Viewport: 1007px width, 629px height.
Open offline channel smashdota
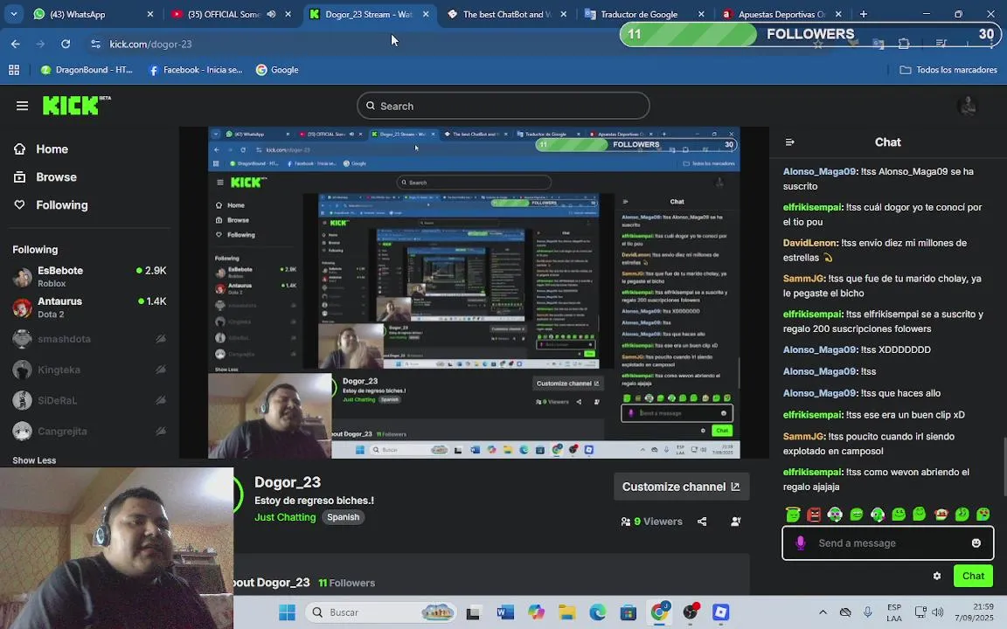point(89,338)
